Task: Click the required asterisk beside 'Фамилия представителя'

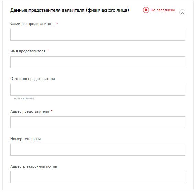Action: pyautogui.click(x=57, y=23)
